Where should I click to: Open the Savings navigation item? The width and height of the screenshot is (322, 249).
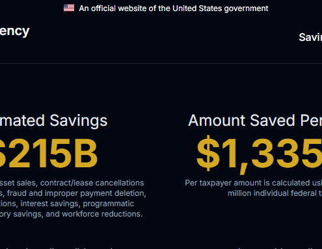point(310,37)
